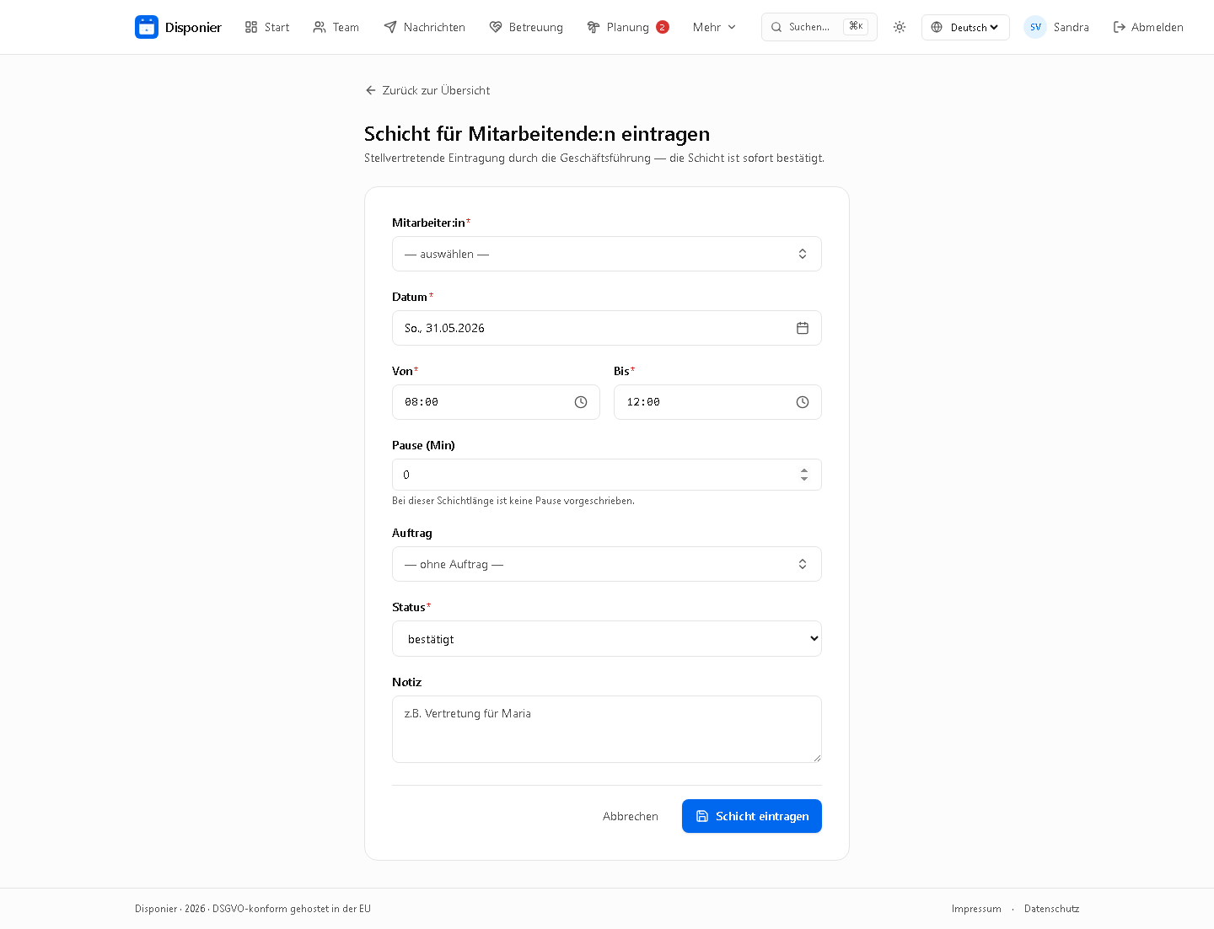1214x929 pixels.
Task: Open clock picker in the Bis field
Action: [x=803, y=402]
